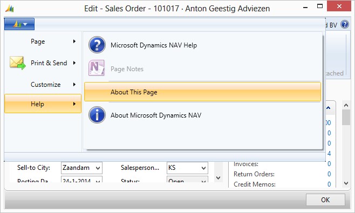Click the FactBox scrollbar down arrow
The image size is (355, 213).
pos(346,183)
